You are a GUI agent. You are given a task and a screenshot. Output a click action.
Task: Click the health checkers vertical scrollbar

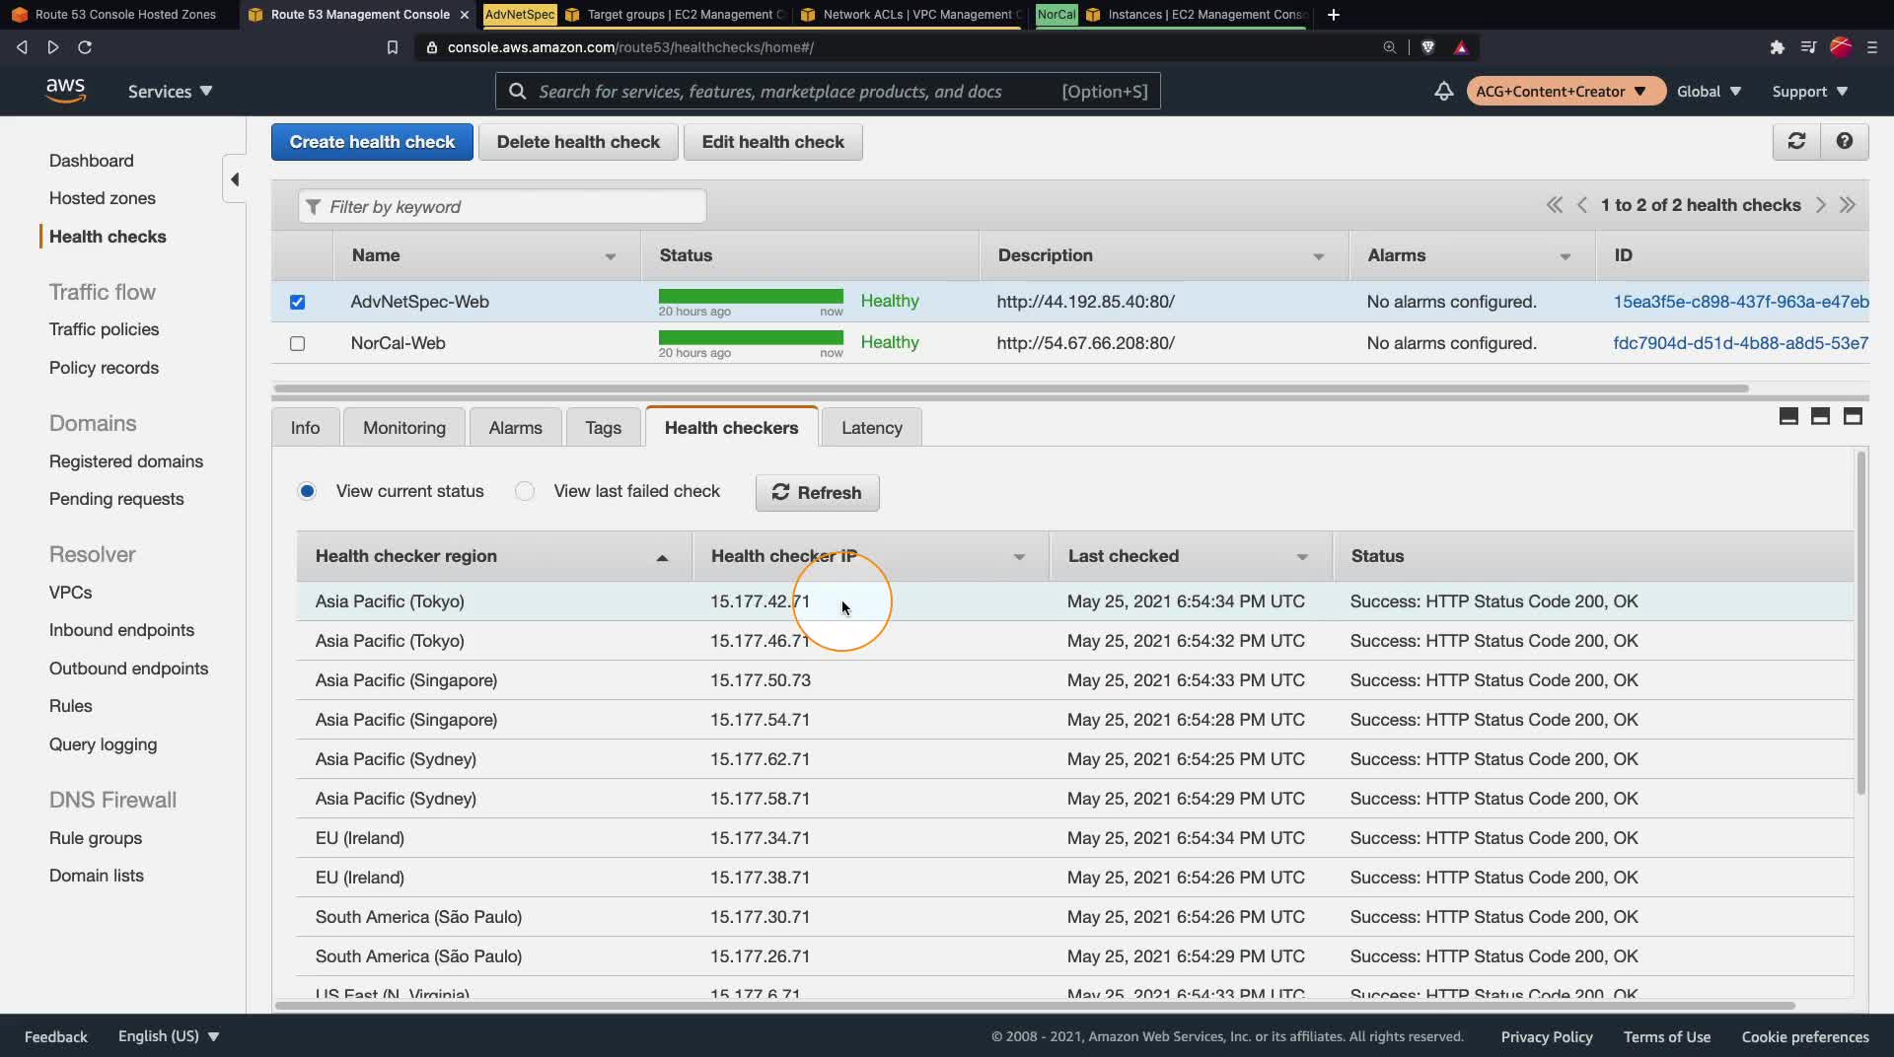click(x=1860, y=623)
